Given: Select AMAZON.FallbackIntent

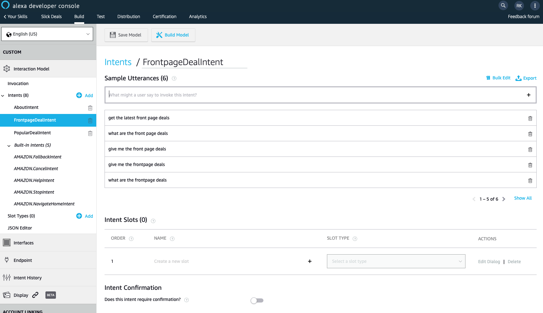Looking at the screenshot, I should 37,157.
